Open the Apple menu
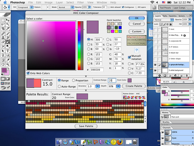Image resolution: width=194 pixels, height=146 pixels. coord(5,2)
